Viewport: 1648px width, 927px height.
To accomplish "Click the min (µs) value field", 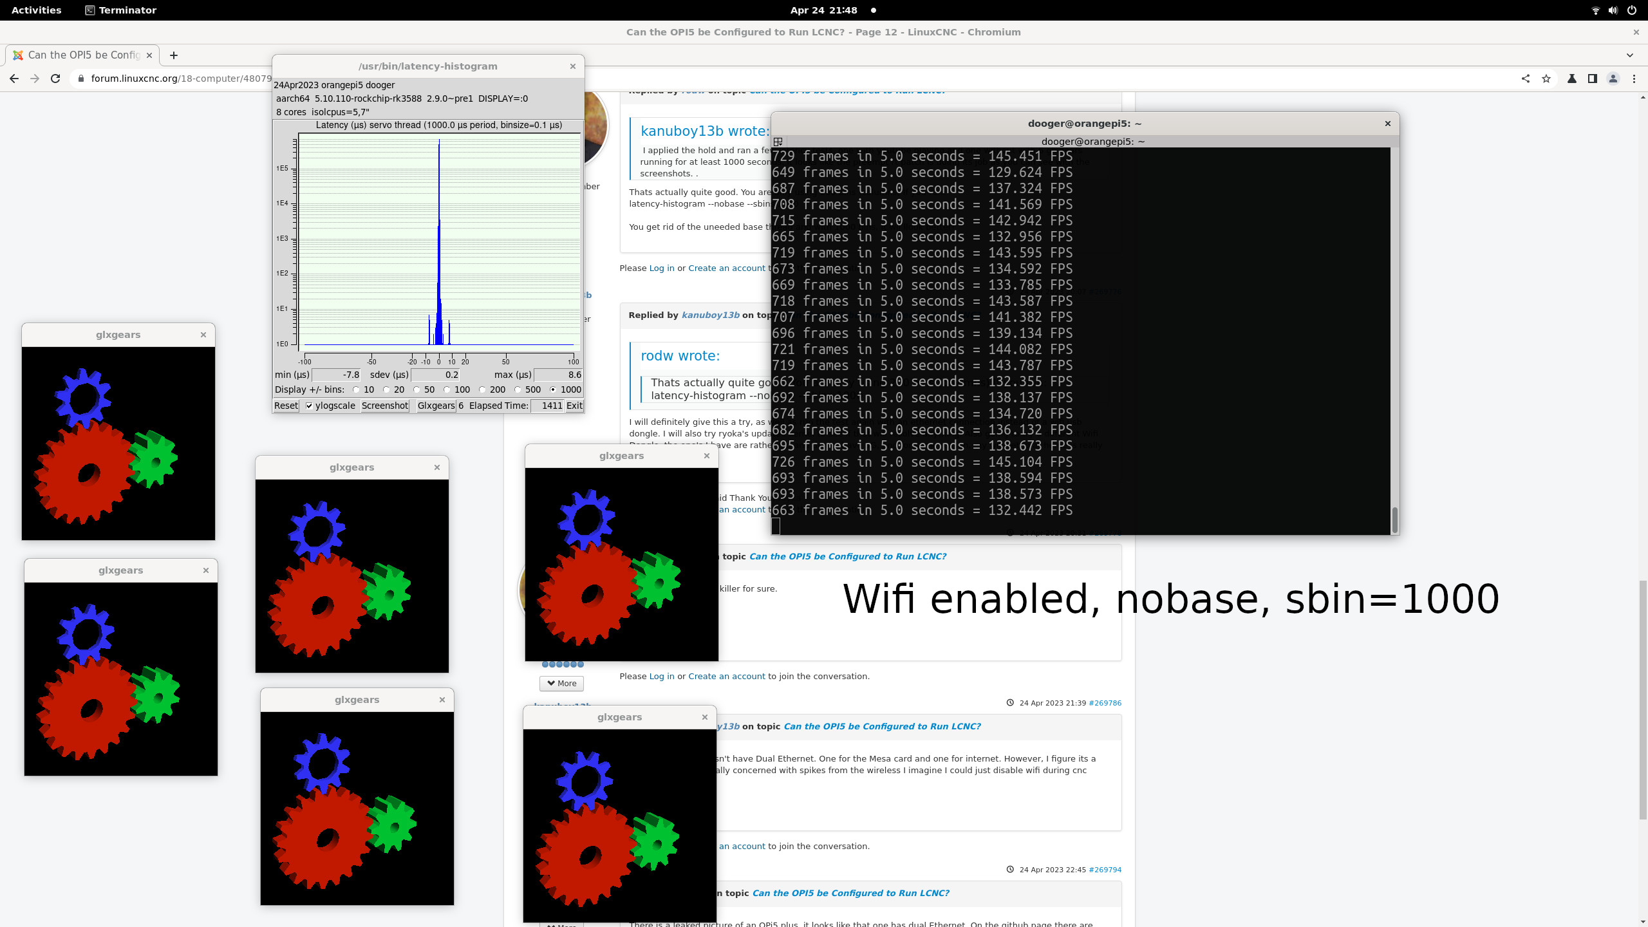I will [x=337, y=375].
